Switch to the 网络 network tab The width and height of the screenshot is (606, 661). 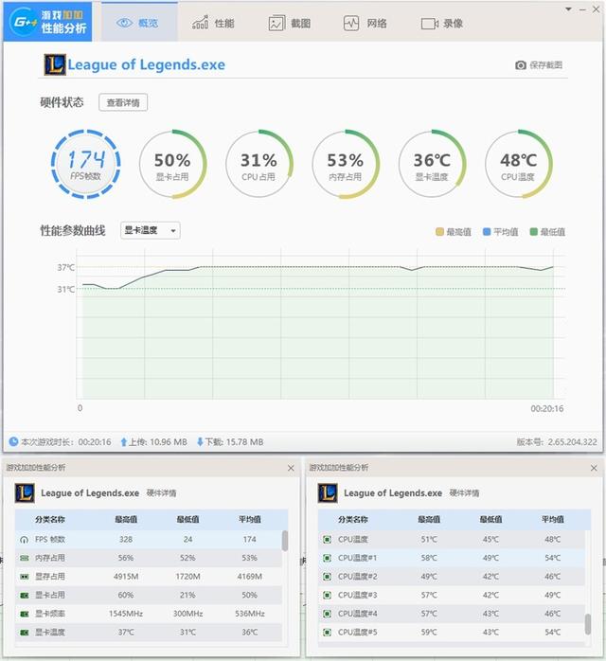point(365,23)
